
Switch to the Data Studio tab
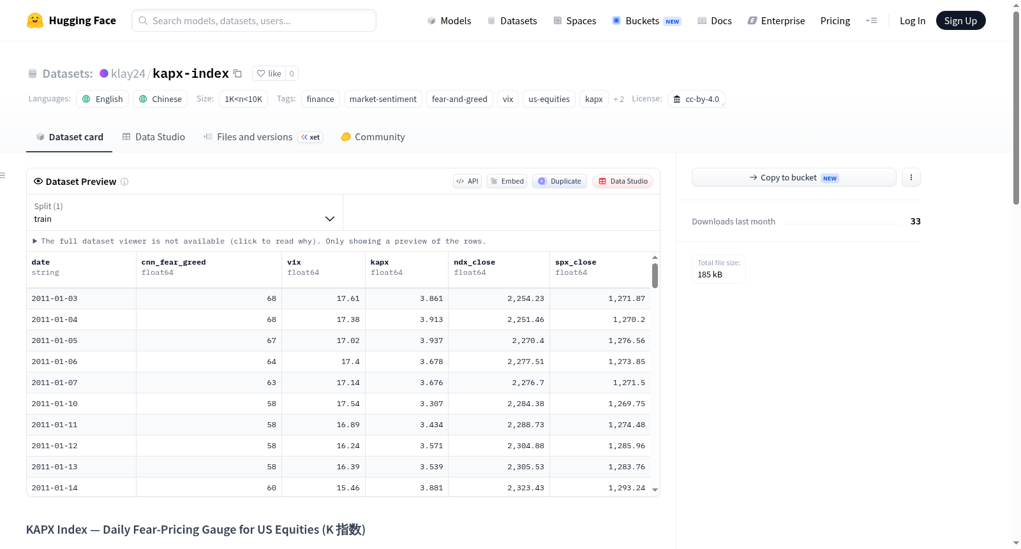(154, 136)
